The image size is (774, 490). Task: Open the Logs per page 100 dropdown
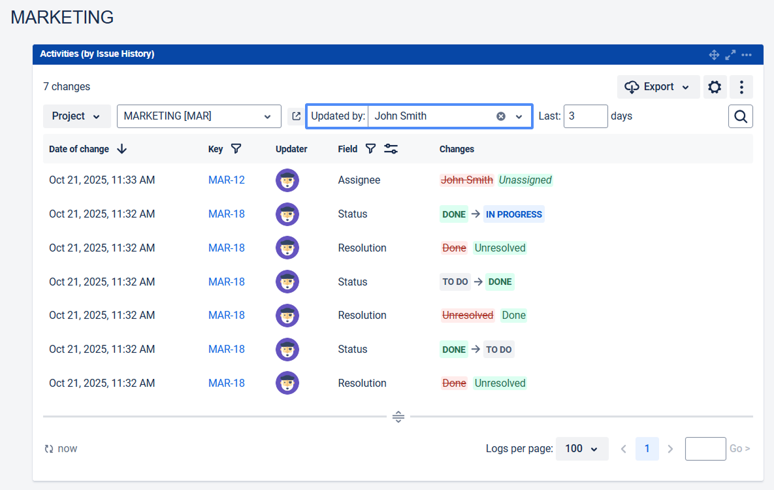click(581, 449)
